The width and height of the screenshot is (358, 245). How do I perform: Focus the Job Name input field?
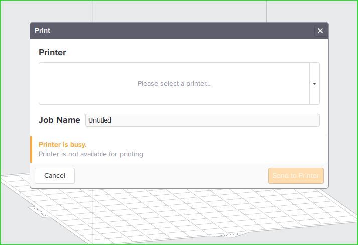202,120
